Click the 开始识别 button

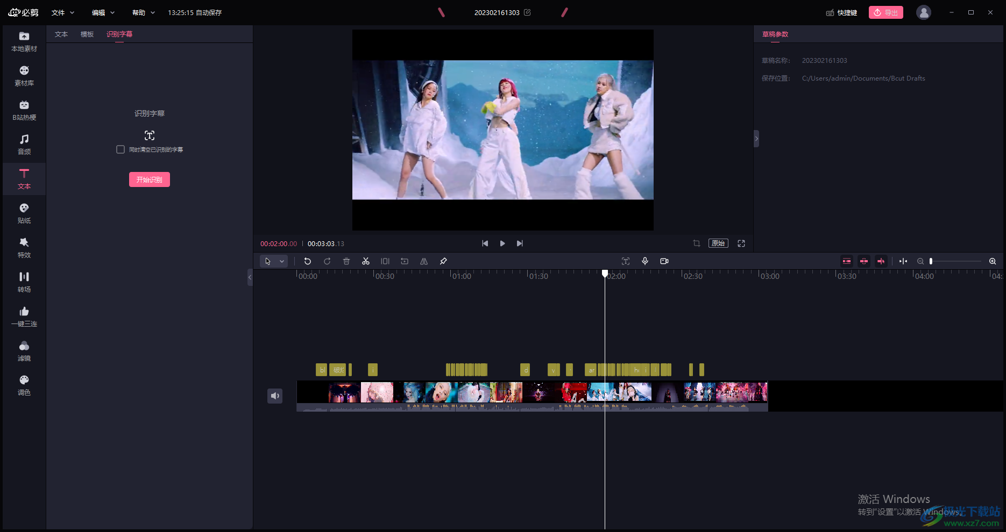pos(150,179)
